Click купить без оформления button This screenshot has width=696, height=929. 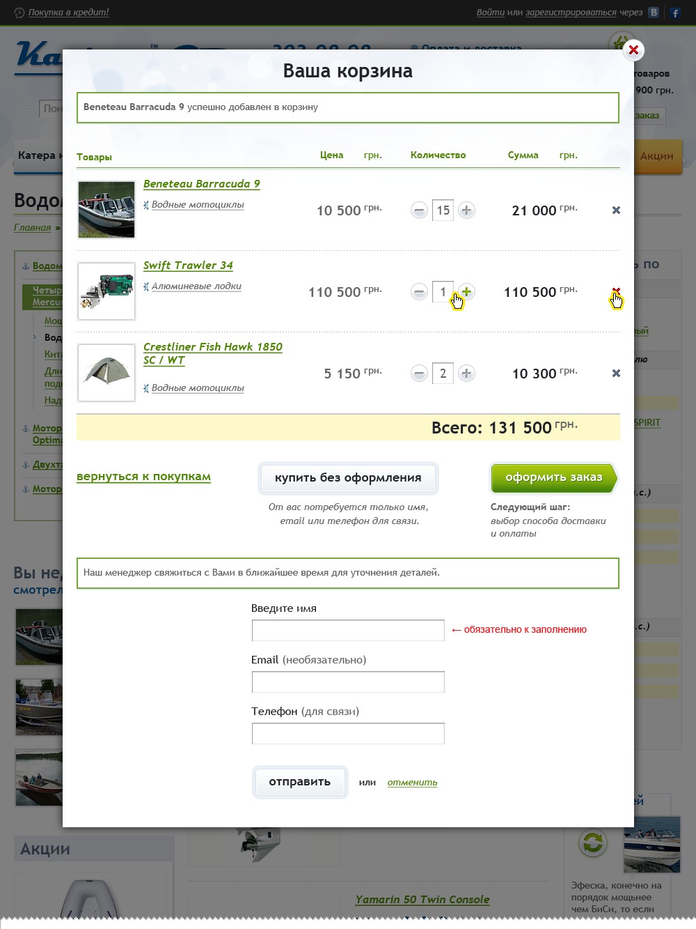(x=348, y=478)
